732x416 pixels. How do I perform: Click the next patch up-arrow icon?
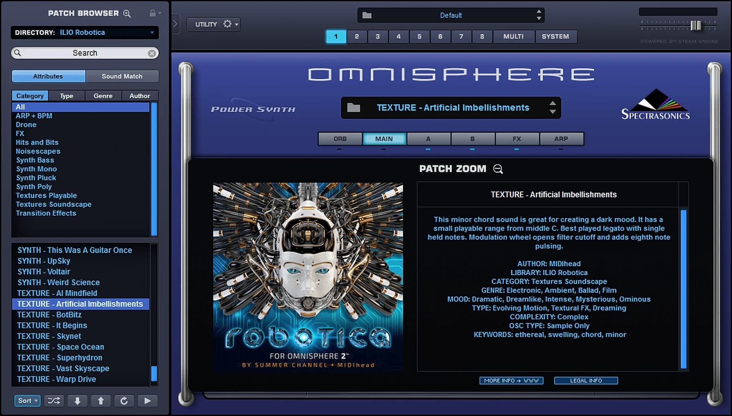(x=101, y=401)
